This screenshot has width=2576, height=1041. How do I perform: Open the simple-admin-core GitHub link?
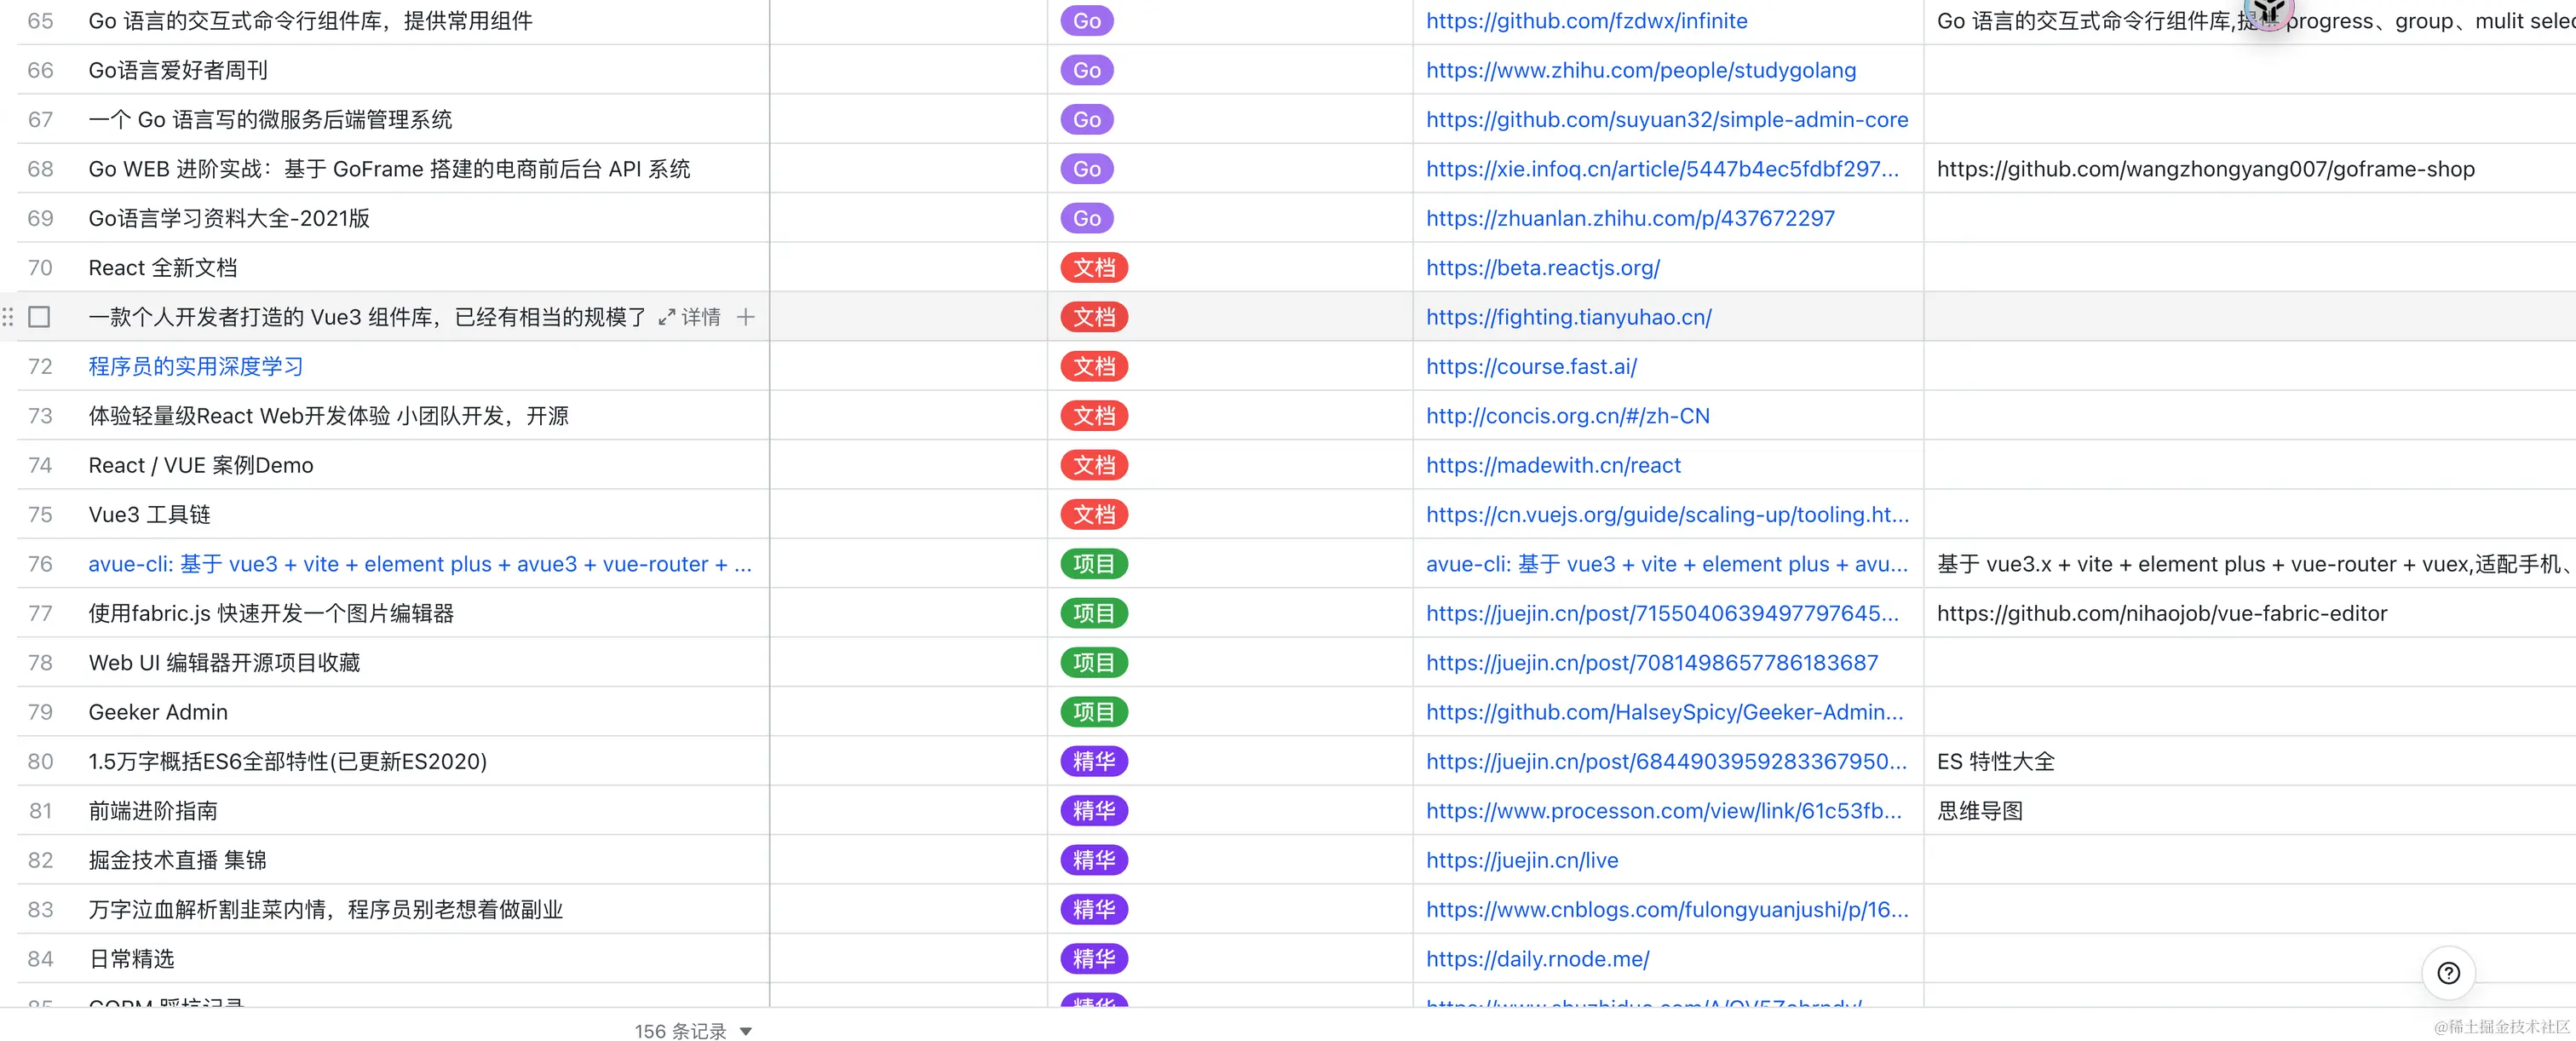point(1667,120)
